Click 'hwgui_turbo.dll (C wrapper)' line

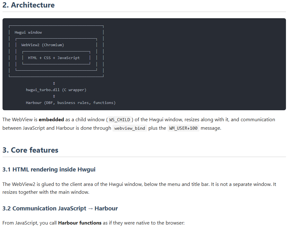click(x=56, y=90)
